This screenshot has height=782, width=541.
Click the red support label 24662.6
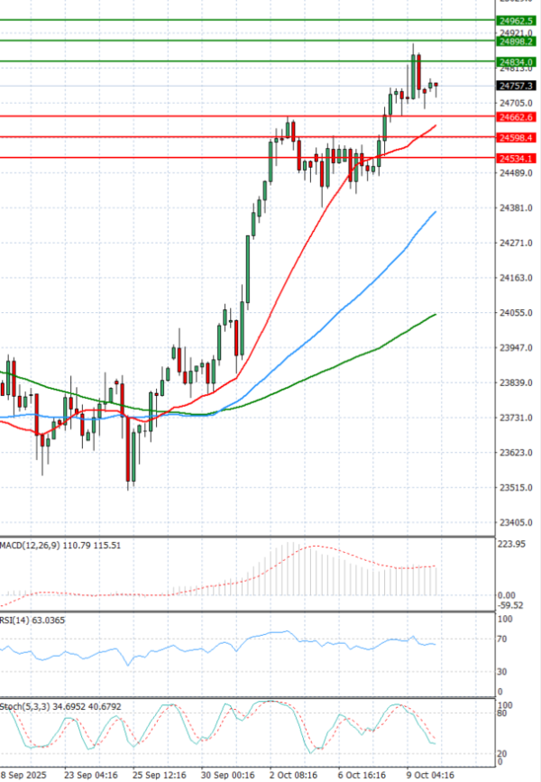pos(516,117)
